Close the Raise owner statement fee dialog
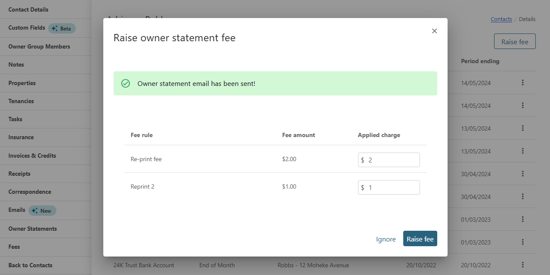This screenshot has width=550, height=275. 434,31
